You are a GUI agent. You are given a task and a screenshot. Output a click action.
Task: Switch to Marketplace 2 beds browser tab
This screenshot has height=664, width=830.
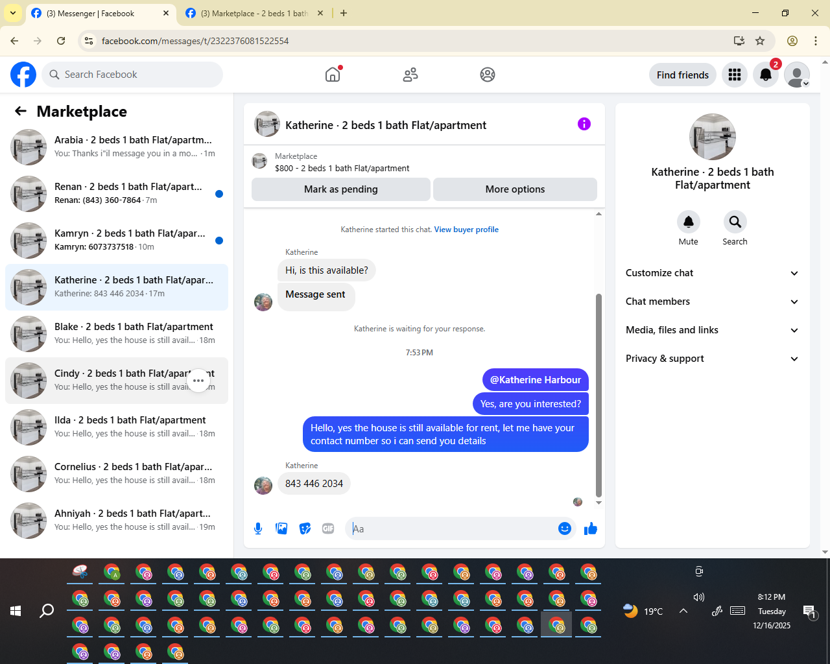tap(254, 14)
